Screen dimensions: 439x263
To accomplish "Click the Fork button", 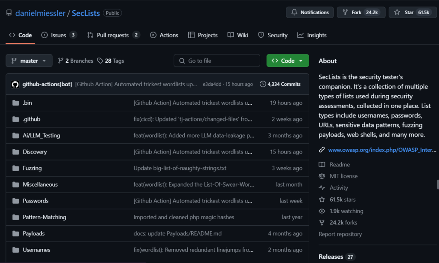I will (x=361, y=12).
